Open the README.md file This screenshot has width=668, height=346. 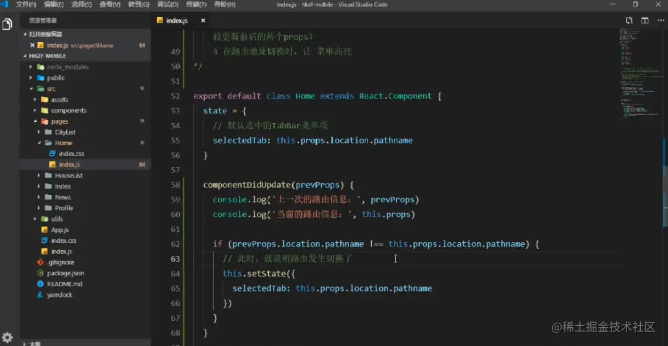(86, 284)
